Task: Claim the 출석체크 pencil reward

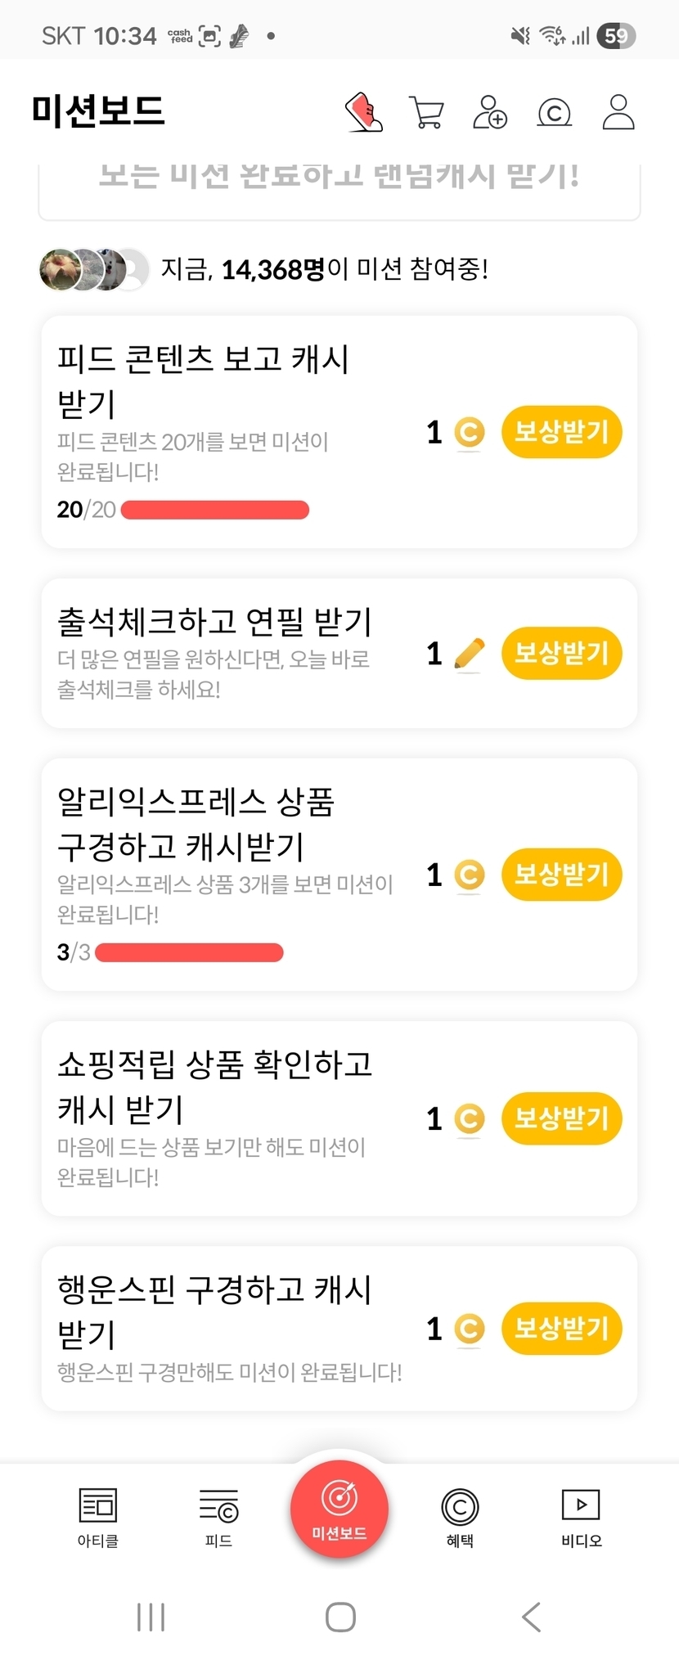Action: coord(561,654)
